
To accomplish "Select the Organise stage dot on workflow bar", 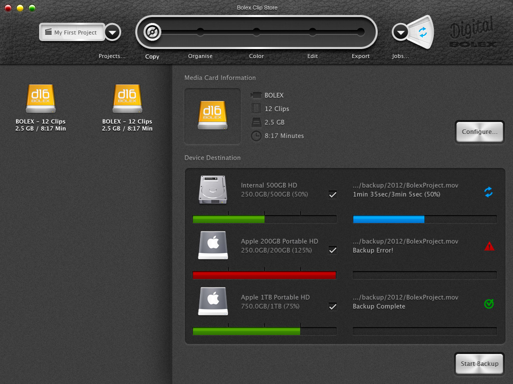I will [x=200, y=31].
